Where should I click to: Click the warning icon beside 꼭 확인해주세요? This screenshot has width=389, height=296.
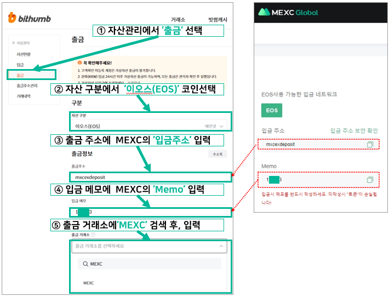pos(79,63)
